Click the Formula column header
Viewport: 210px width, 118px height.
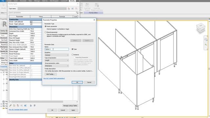pyautogui.click(x=62, y=17)
